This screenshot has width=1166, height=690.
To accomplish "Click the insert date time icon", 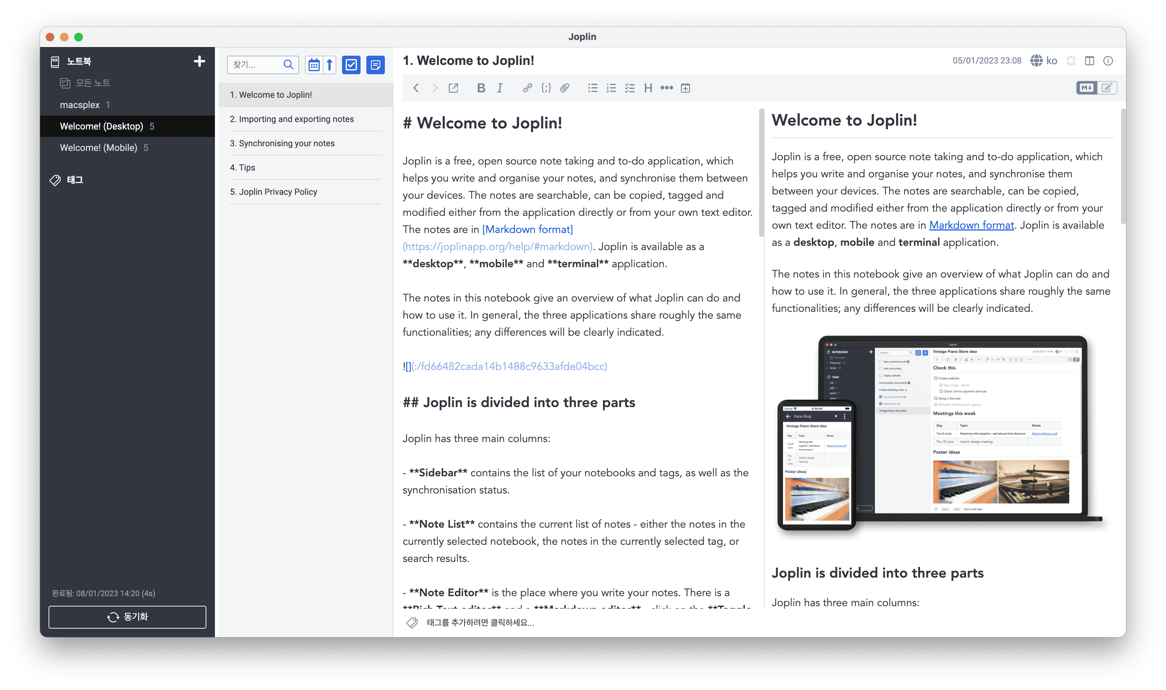I will coord(685,88).
